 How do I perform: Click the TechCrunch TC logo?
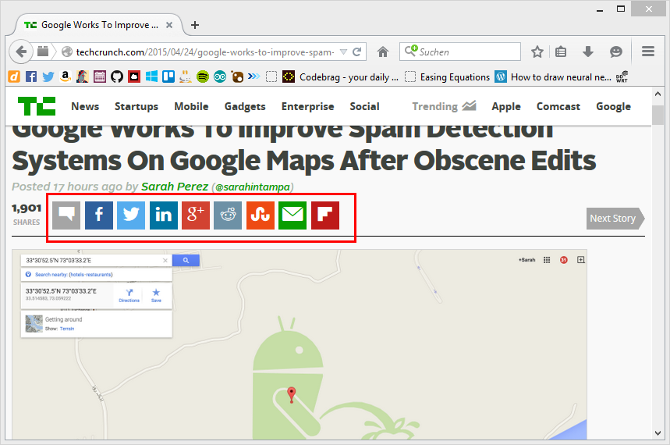(37, 106)
